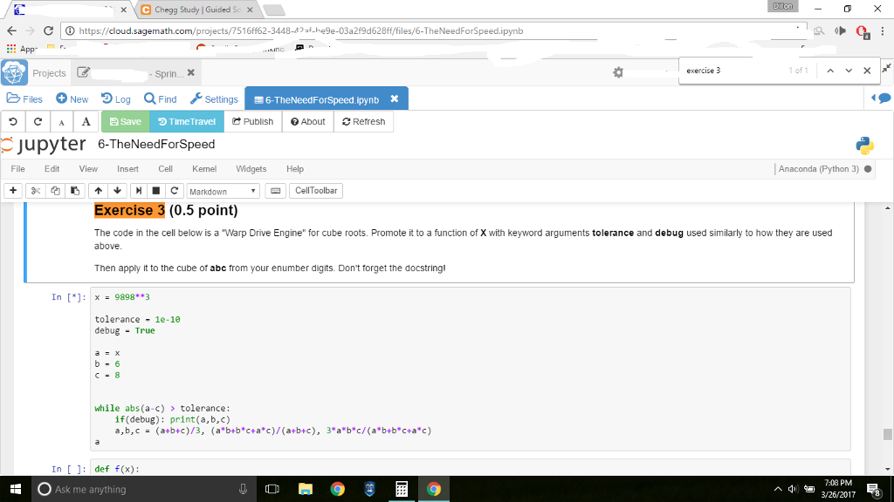Screen dimensions: 894x502
Task: Run the current cell
Action: (139, 190)
